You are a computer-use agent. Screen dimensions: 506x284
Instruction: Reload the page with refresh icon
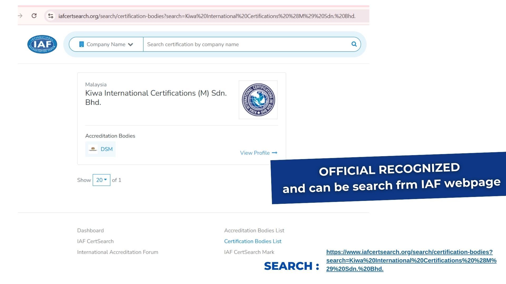tap(34, 16)
